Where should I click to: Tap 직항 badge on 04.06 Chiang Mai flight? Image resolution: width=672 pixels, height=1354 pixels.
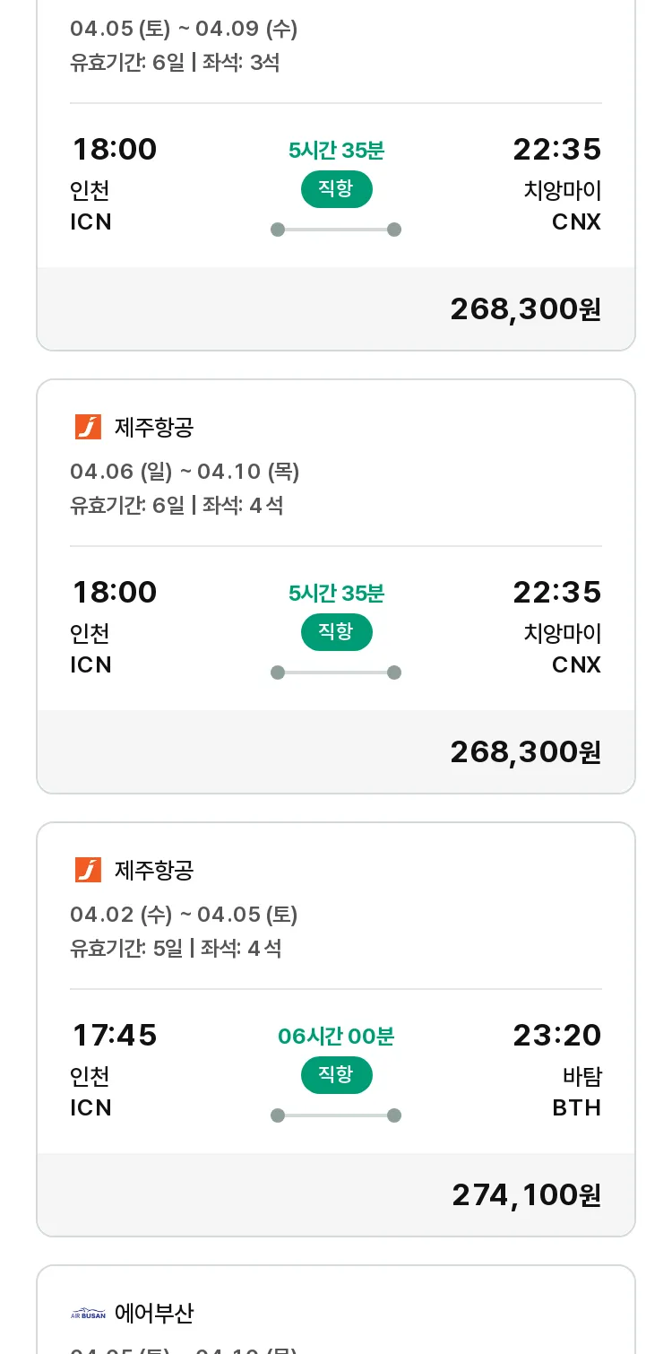(x=336, y=631)
